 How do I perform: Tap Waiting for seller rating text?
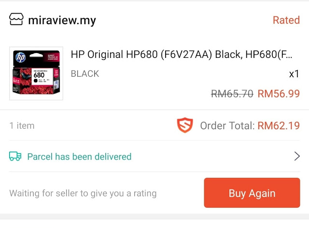pyautogui.click(x=83, y=193)
